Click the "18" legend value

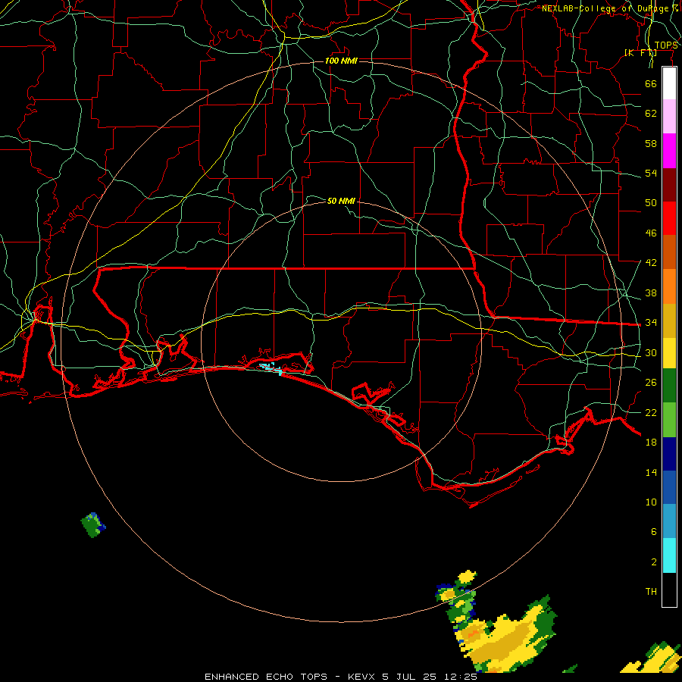651,443
